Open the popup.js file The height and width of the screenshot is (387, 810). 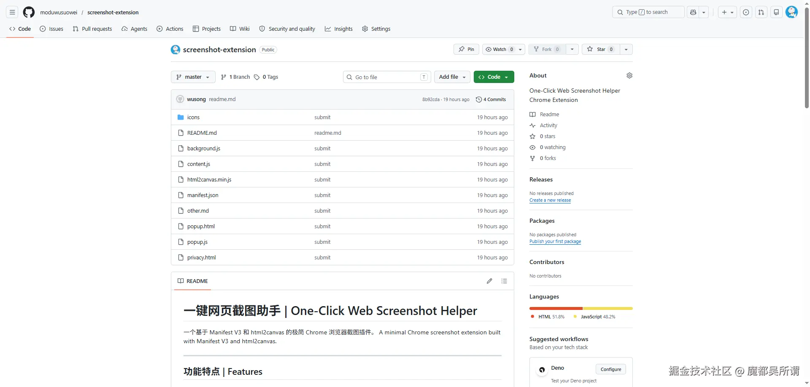tap(197, 242)
